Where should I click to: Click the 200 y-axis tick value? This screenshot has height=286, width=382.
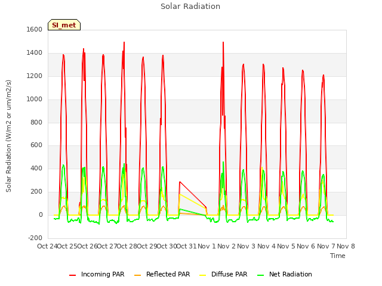(x=36, y=192)
